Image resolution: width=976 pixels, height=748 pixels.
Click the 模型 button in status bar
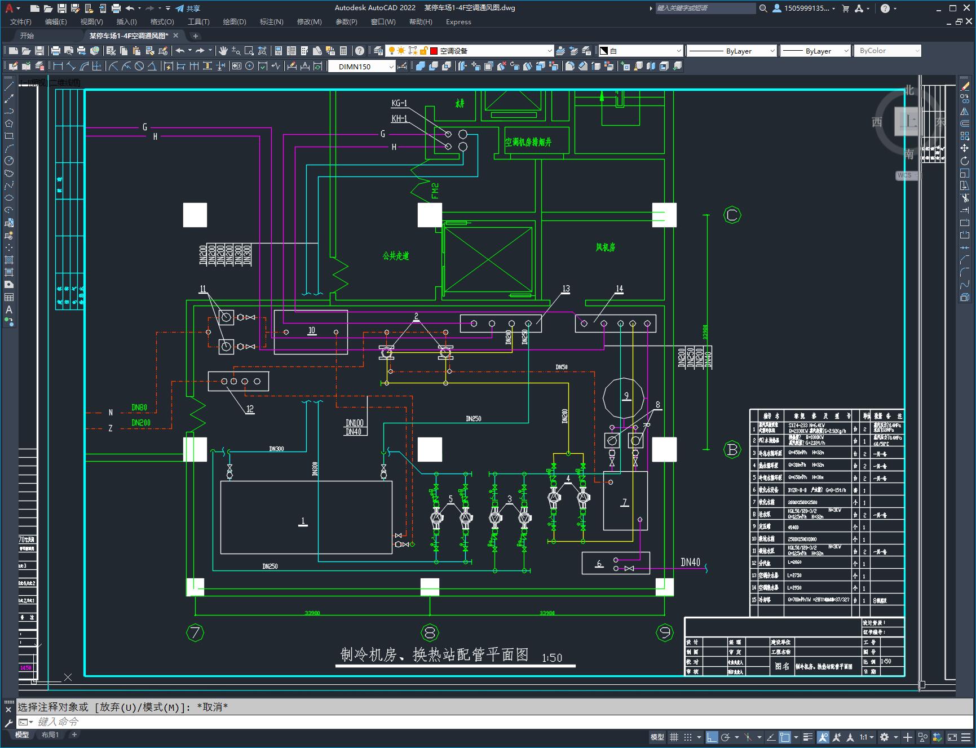[657, 737]
